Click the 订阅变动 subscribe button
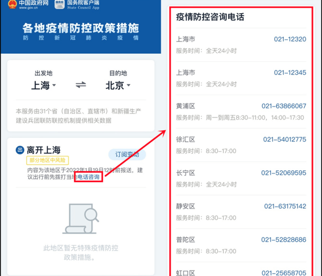This screenshot has width=322, height=276. [x=127, y=155]
